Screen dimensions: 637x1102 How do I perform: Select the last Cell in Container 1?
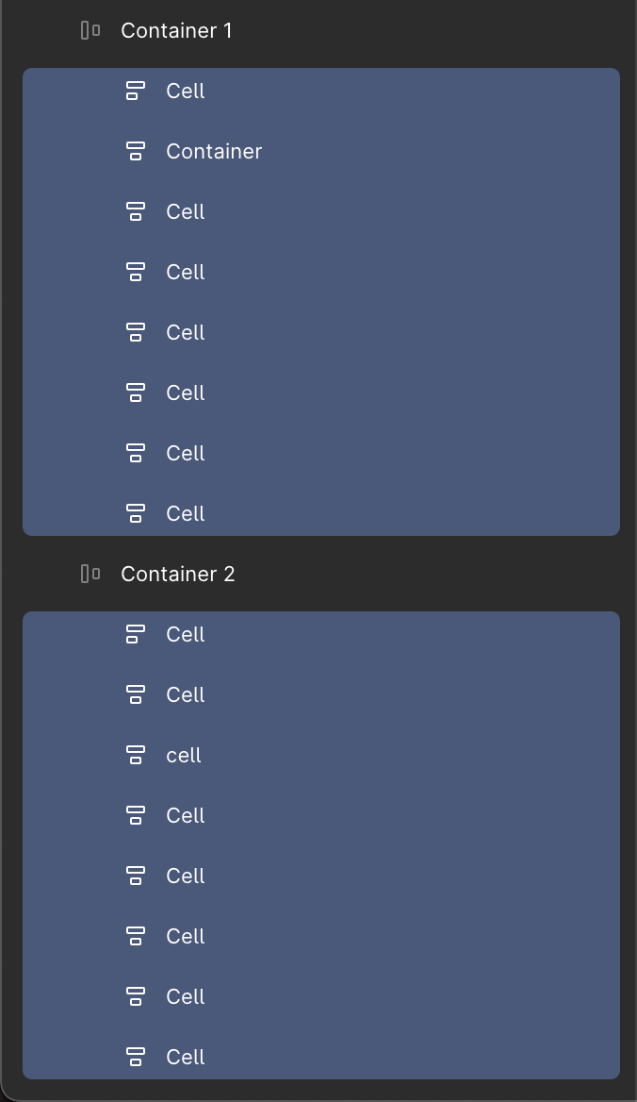pyautogui.click(x=321, y=513)
